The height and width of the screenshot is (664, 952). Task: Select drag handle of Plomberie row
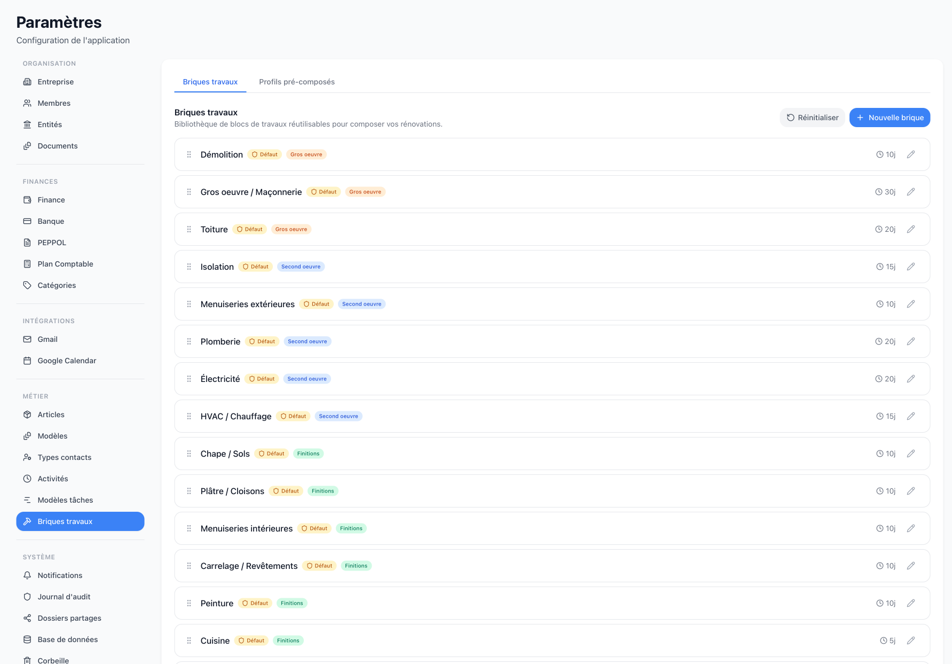click(189, 341)
